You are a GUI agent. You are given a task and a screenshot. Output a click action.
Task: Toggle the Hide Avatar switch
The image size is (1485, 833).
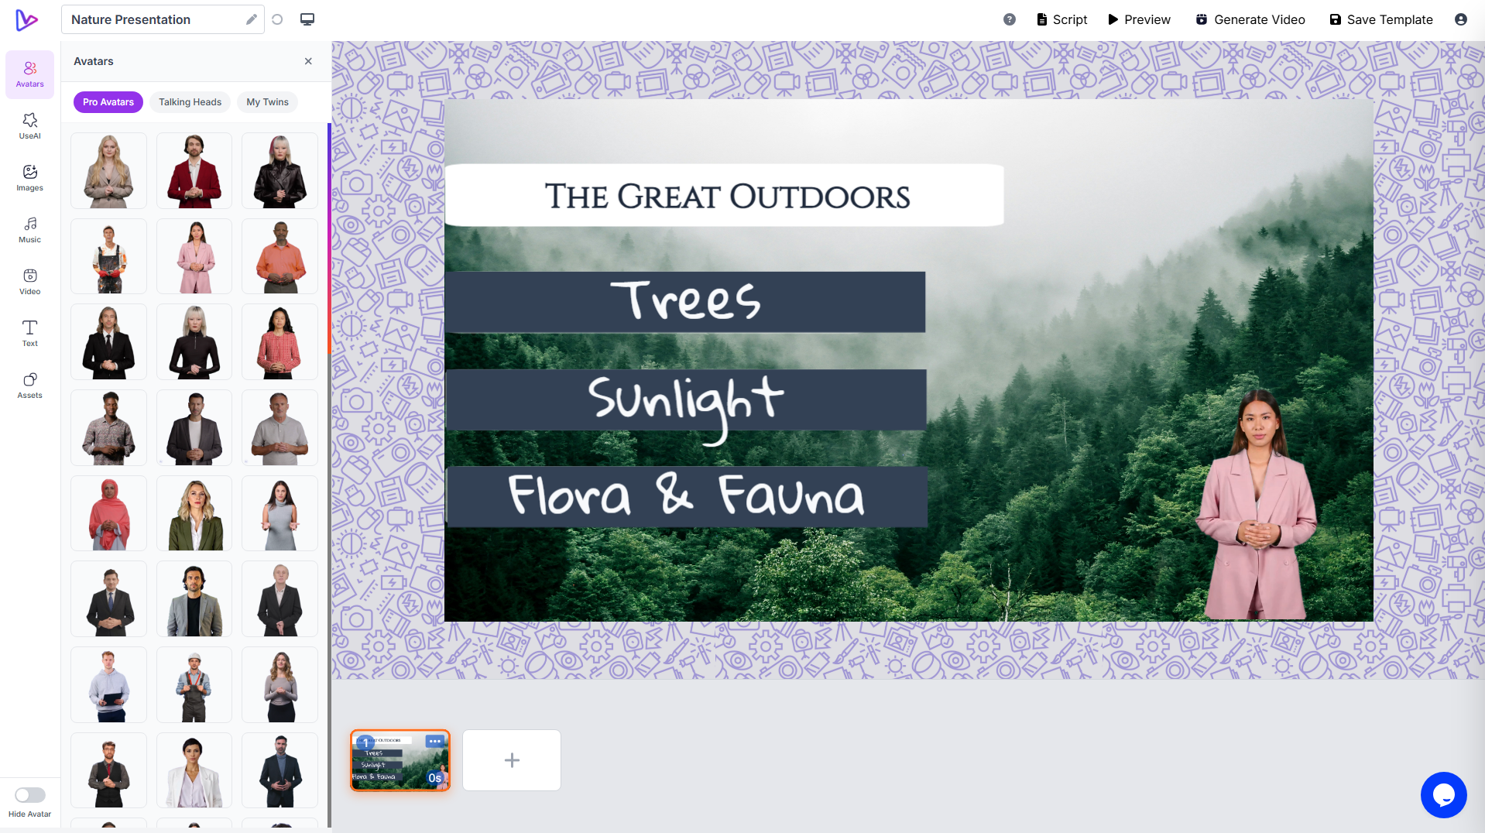(x=30, y=795)
